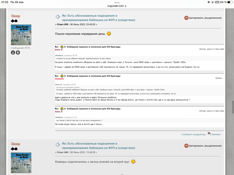Click 'Цитировать (выделенное)' for reply #40
234x175 pixels.
tap(205, 146)
